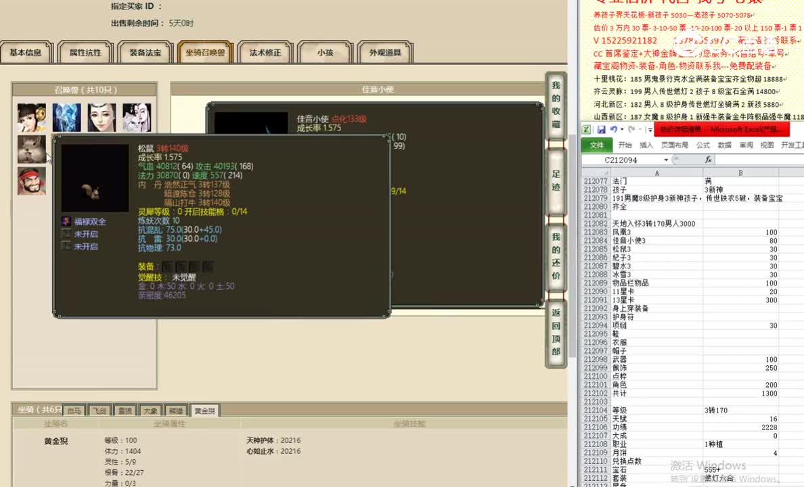Click the cell containing 共计
The image size is (804, 487).
click(x=657, y=393)
